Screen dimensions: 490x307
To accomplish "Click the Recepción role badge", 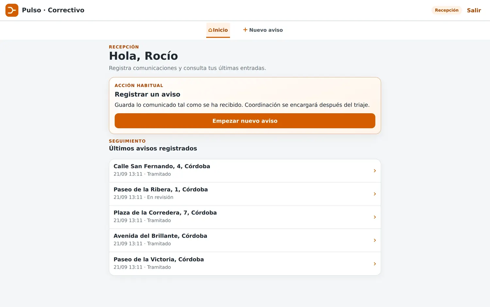I will click(447, 10).
